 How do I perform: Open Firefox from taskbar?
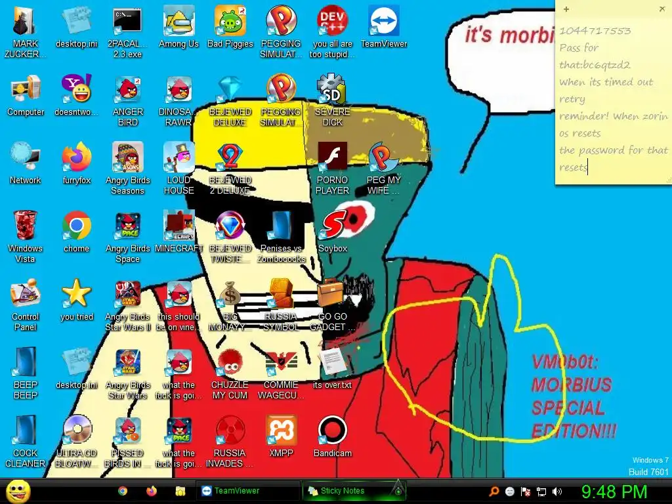pos(152,491)
